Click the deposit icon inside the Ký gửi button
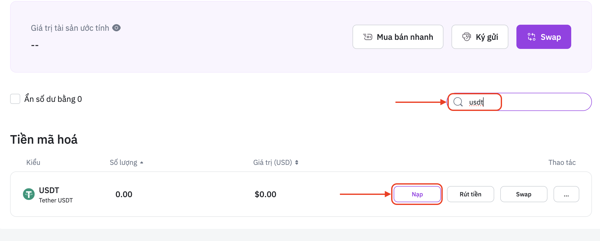 point(467,37)
